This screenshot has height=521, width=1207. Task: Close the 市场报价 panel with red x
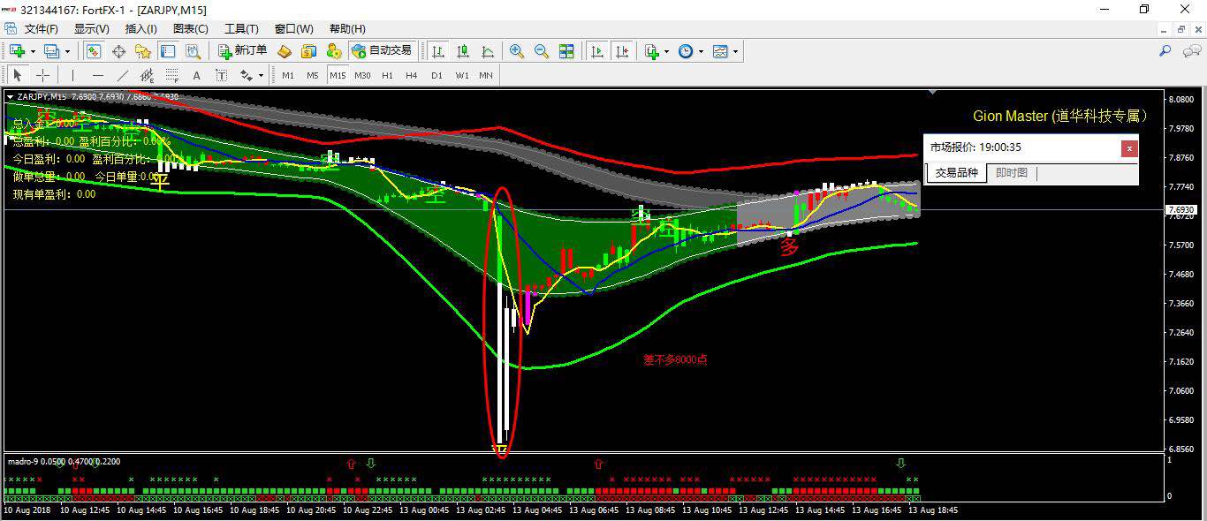1129,148
